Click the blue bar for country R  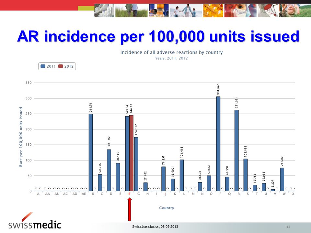(236, 150)
